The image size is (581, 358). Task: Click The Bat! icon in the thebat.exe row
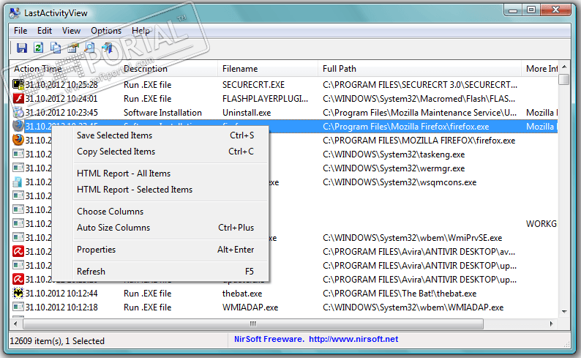[18, 293]
